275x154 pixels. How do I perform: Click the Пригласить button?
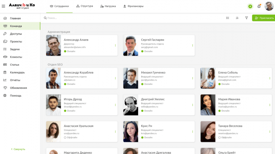click(x=263, y=18)
